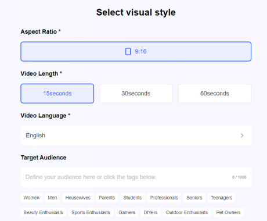Add the Teenagers audience tag

pyautogui.click(x=222, y=198)
